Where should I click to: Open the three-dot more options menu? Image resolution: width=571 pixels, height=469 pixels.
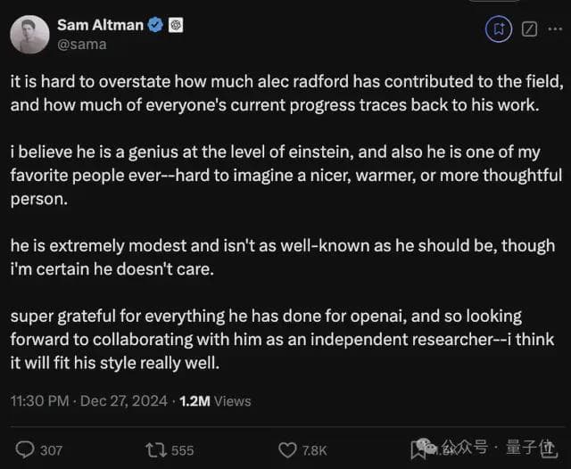[x=557, y=29]
